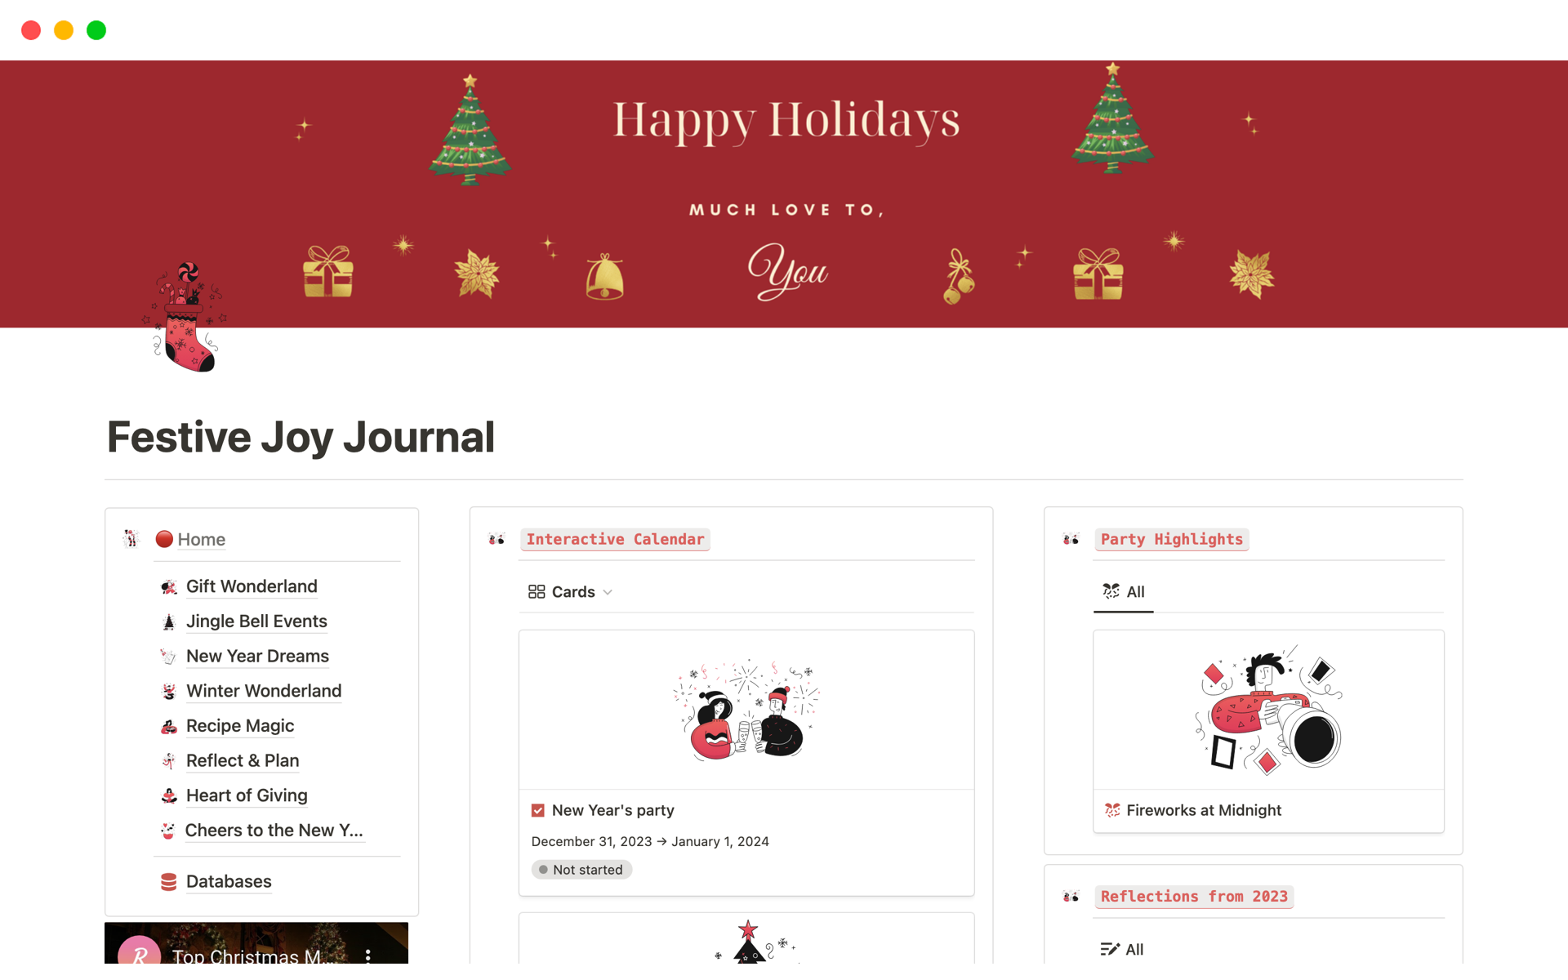
Task: Open Heart of Giving section
Action: (246, 795)
